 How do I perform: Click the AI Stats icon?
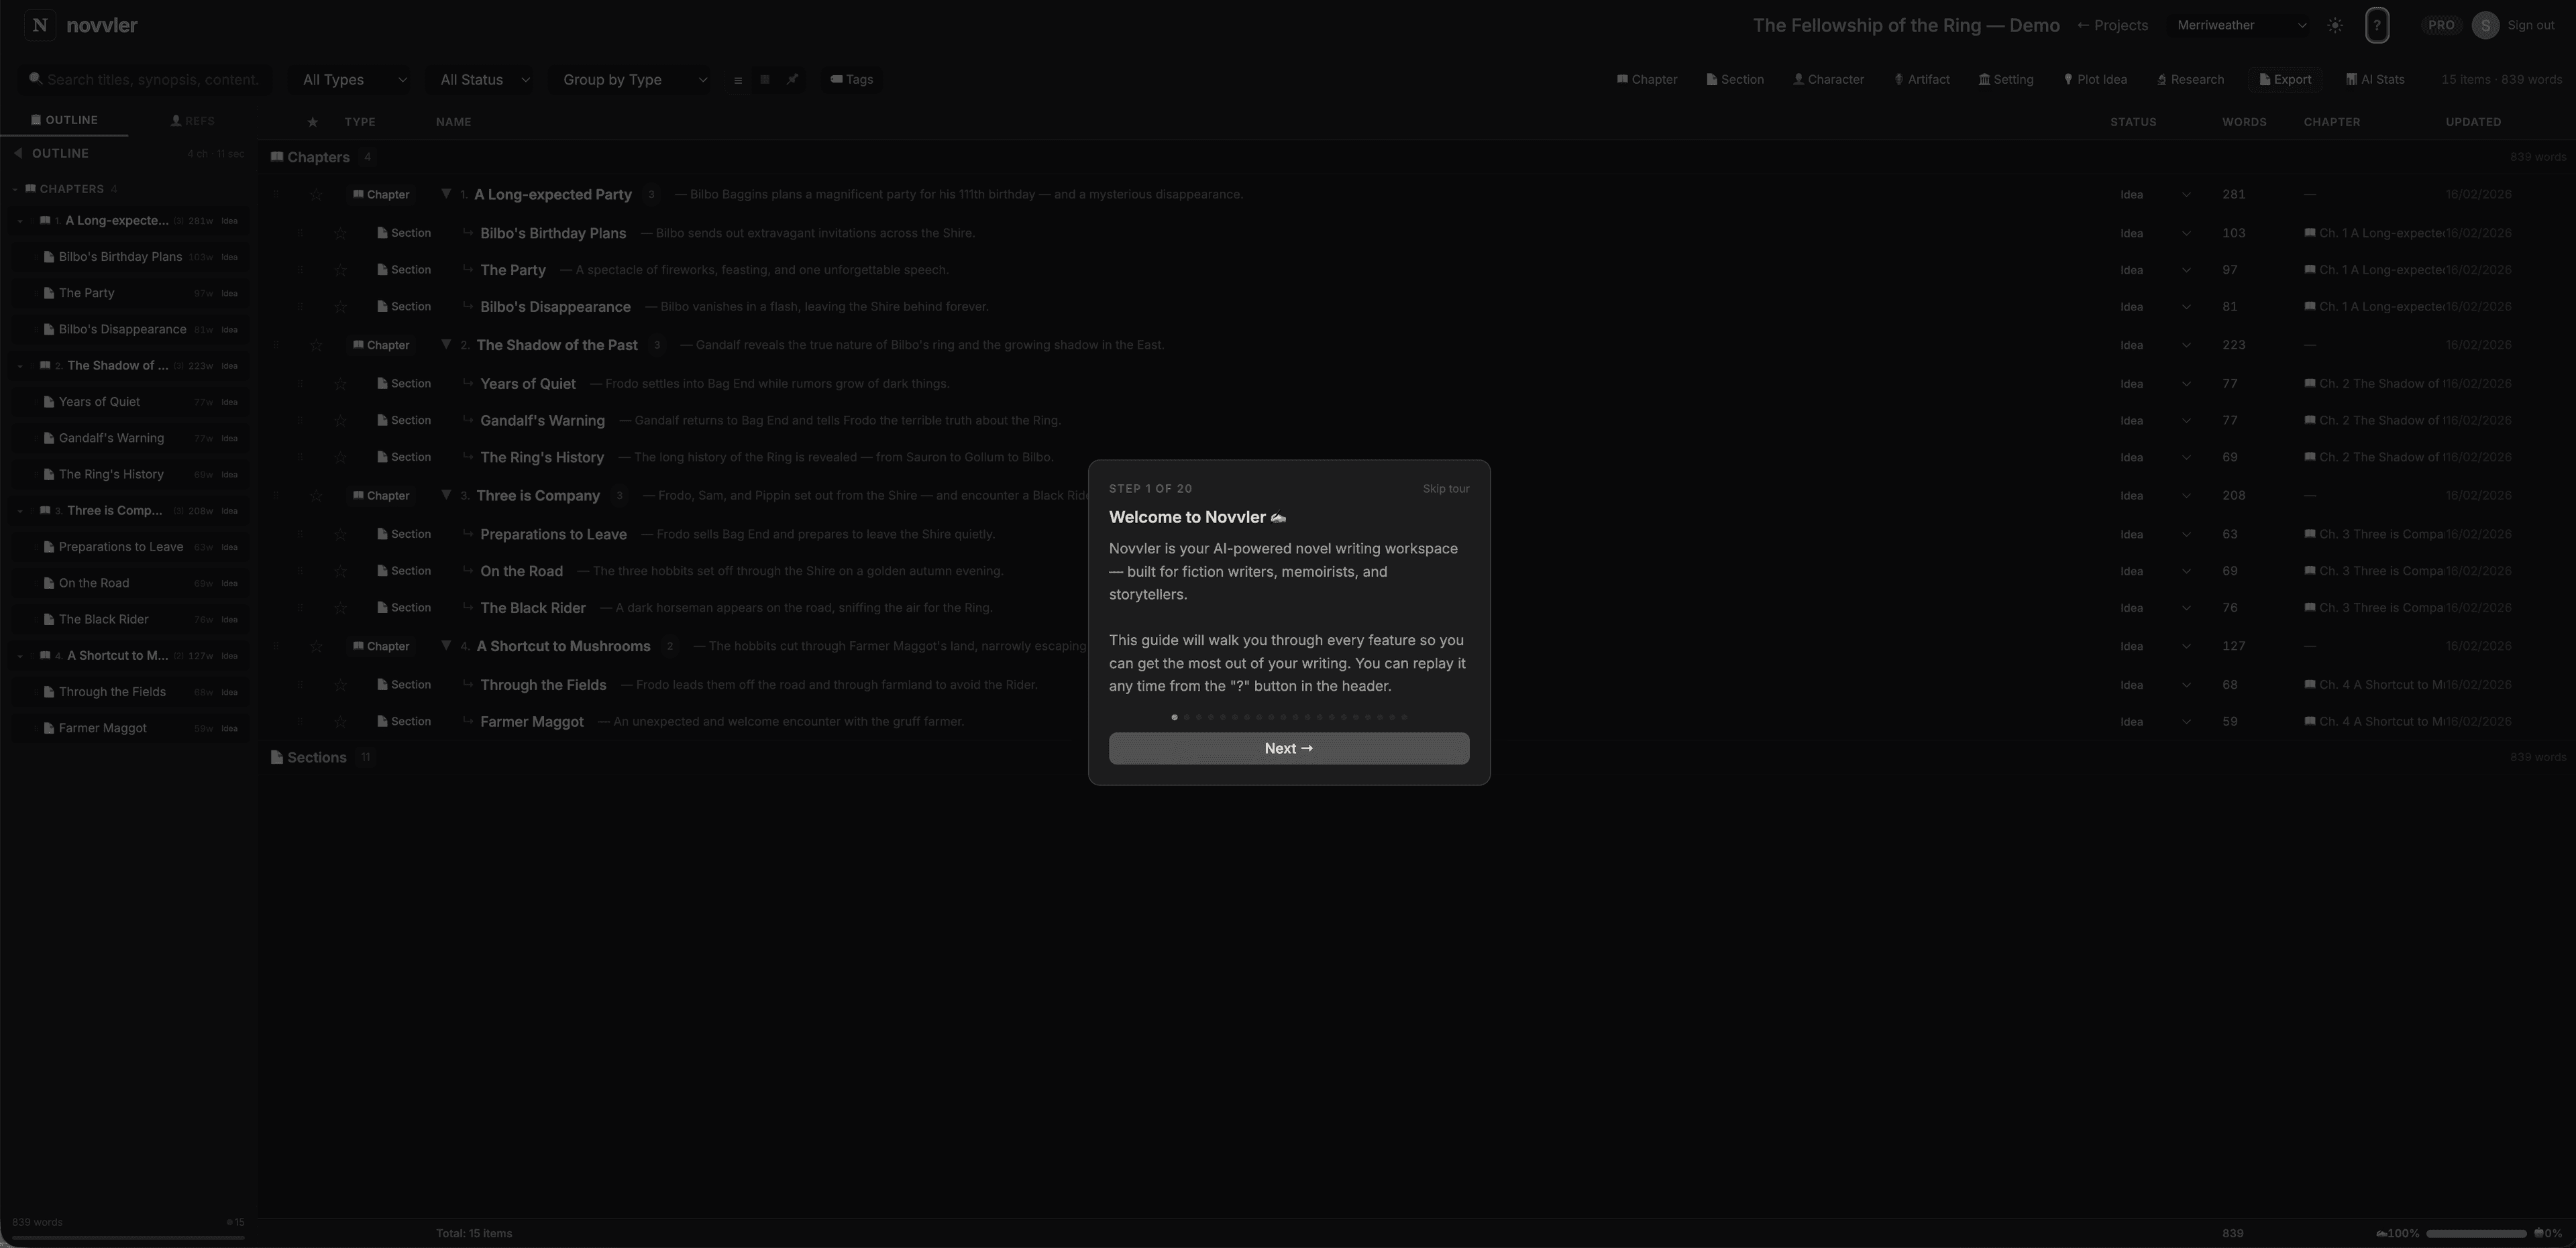point(2375,79)
